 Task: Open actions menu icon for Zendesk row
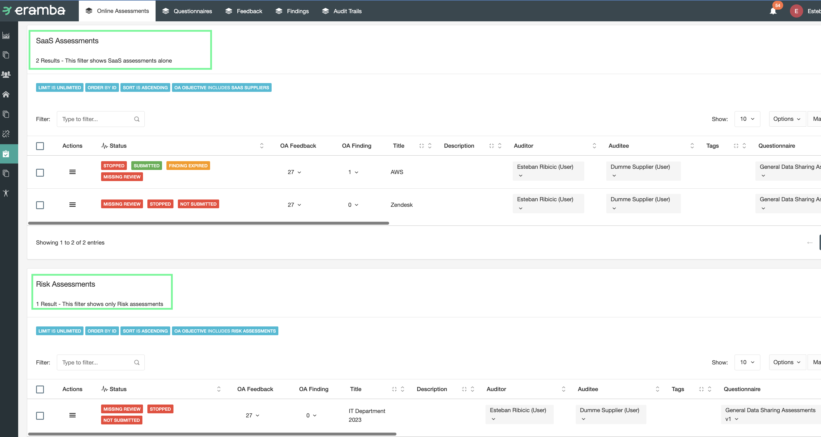[72, 205]
